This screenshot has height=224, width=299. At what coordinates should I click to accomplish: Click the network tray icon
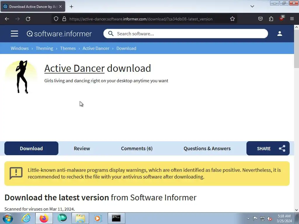click(x=263, y=218)
